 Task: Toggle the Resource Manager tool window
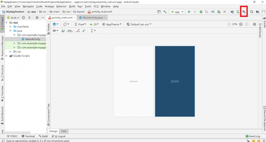point(2,48)
